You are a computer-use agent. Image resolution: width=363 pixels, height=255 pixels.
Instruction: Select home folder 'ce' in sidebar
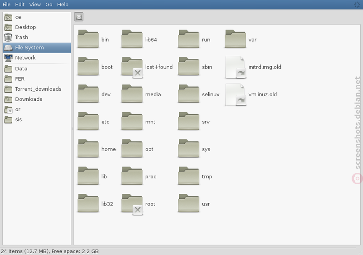click(x=37, y=17)
